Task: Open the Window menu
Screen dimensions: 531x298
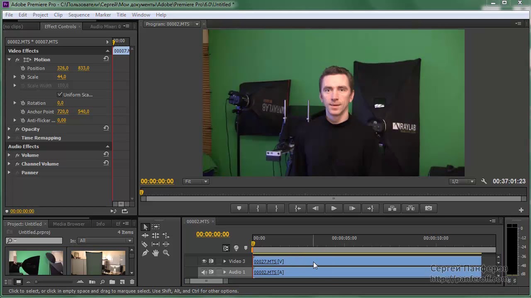Action: coord(141,14)
